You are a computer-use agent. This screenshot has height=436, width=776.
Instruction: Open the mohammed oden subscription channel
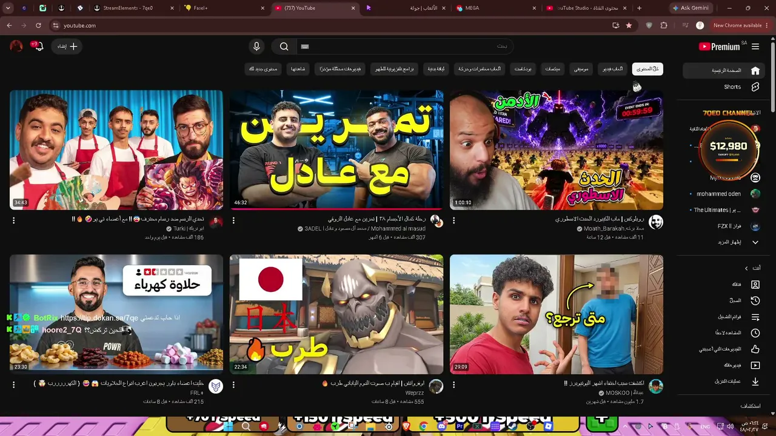pos(724,194)
